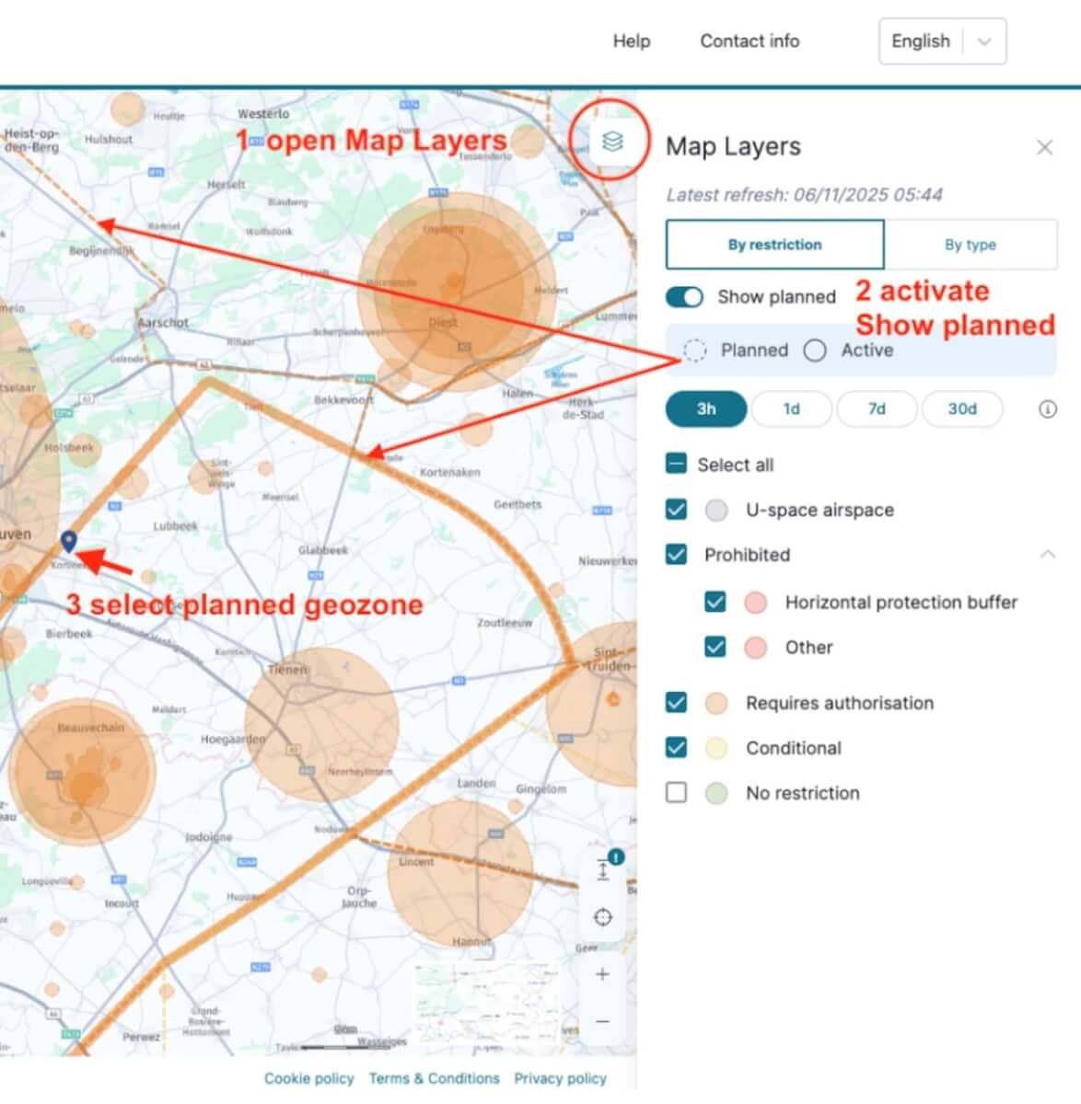Uncheck Horizontal protection buffer
Viewport: 1081px width, 1104px height.
coord(715,603)
